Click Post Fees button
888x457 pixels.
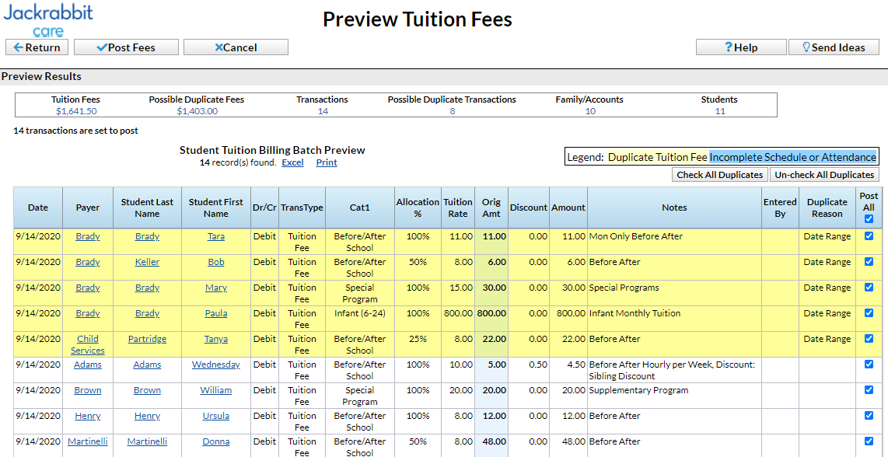[x=126, y=47]
